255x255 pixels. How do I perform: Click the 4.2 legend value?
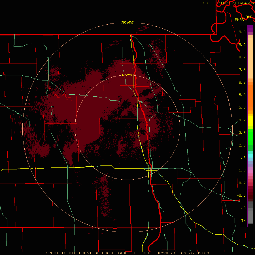[x=242, y=120]
